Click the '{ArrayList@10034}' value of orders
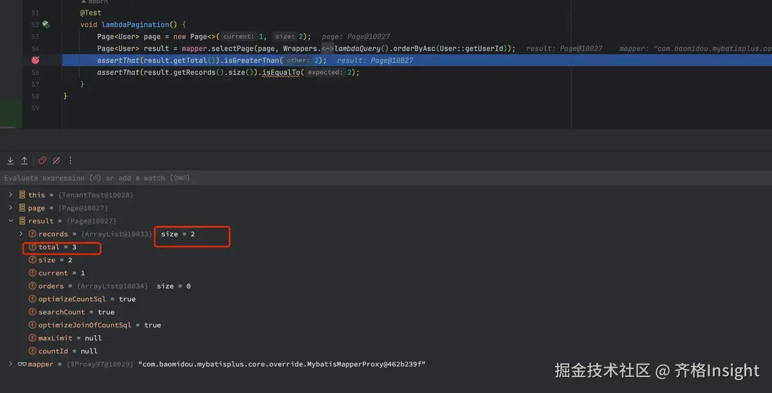This screenshot has height=393, width=772. 113,286
